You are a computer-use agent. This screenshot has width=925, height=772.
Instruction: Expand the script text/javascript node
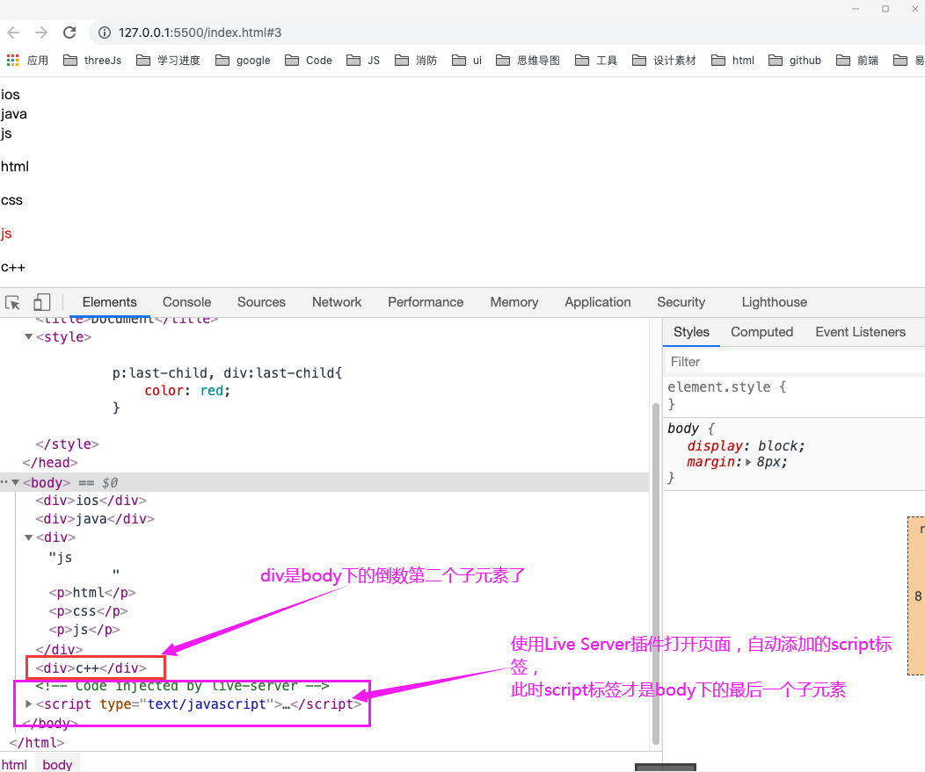(28, 704)
